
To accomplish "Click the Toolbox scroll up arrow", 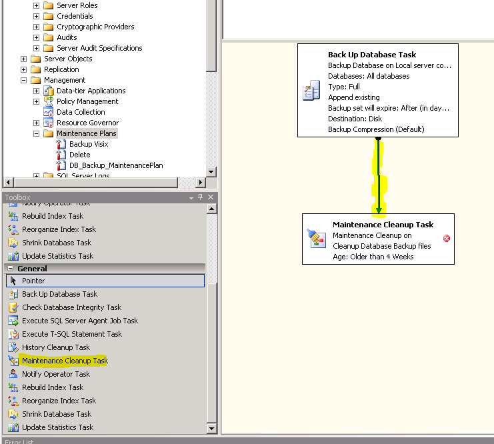I will click(x=212, y=209).
